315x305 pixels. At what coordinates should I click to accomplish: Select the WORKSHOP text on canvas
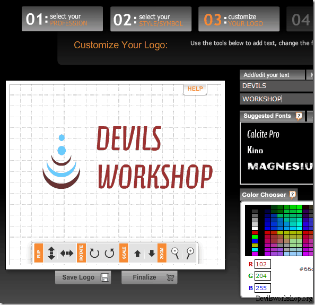click(155, 176)
